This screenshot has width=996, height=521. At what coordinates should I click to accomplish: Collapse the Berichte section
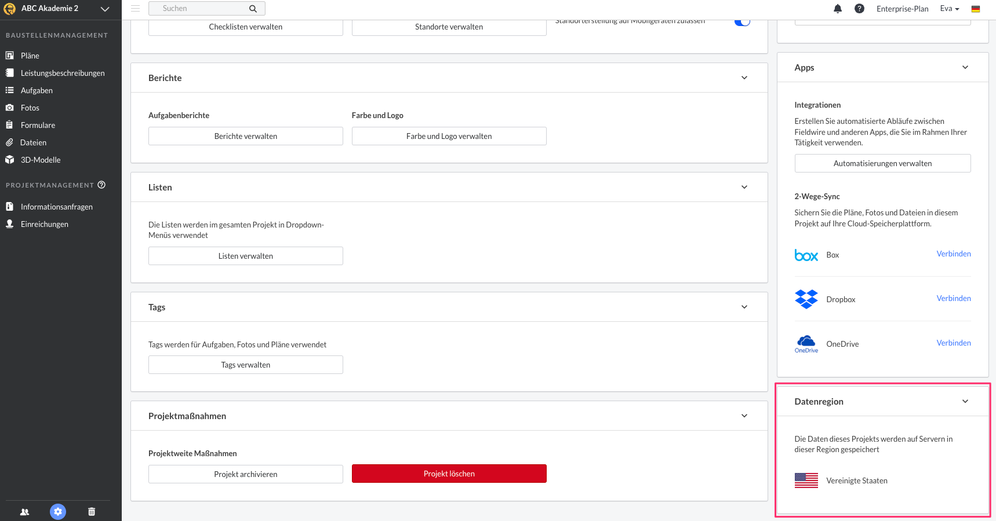[744, 78]
